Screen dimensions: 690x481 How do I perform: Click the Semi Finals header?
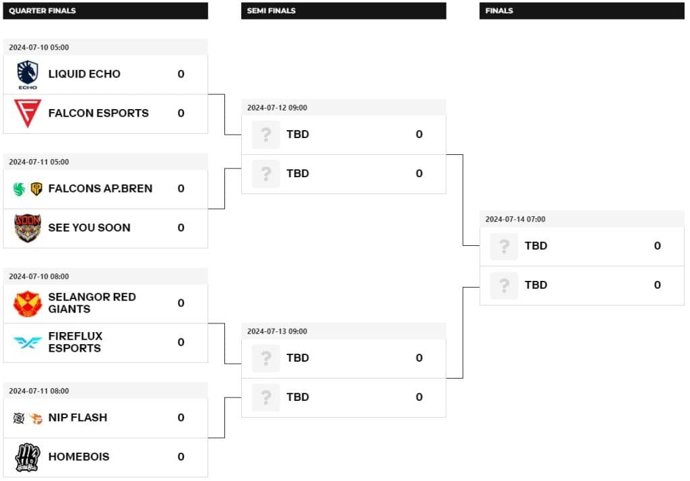pos(344,11)
